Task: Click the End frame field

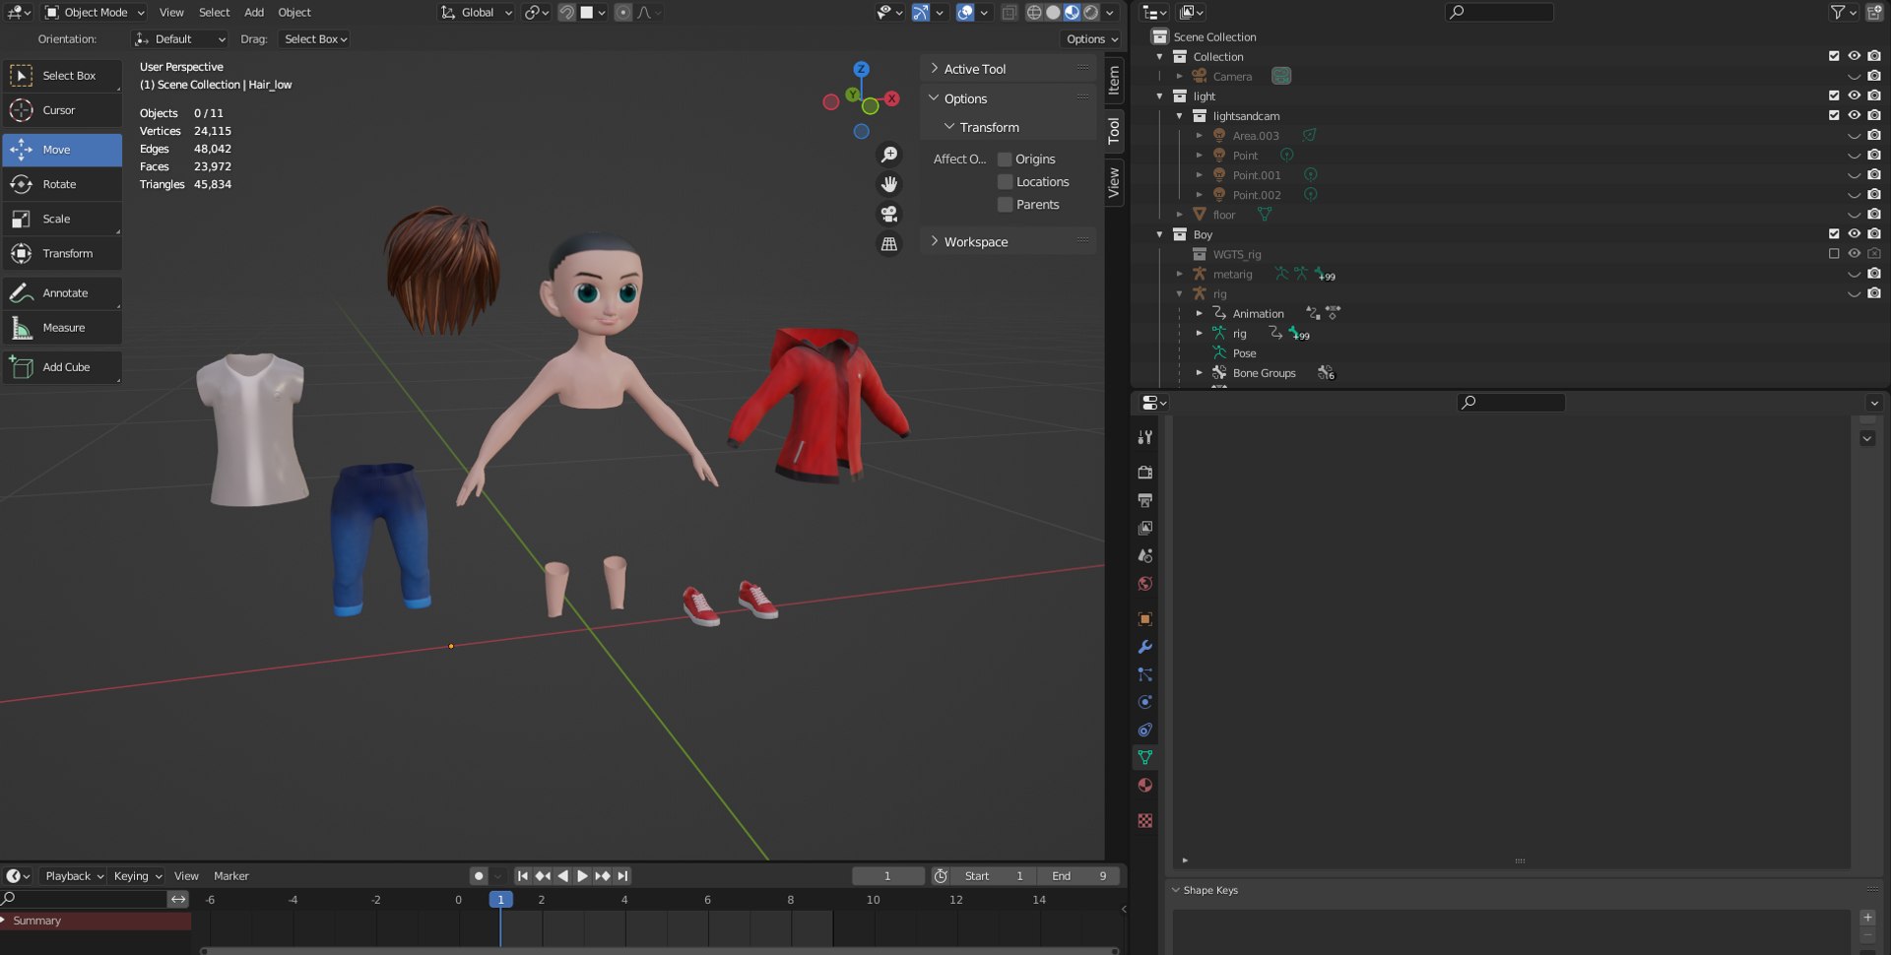Action: 1079,876
